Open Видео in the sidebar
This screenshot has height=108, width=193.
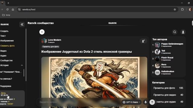(x=3, y=51)
